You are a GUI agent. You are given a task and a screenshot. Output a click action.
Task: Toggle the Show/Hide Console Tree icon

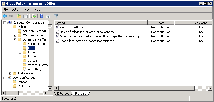(25, 16)
